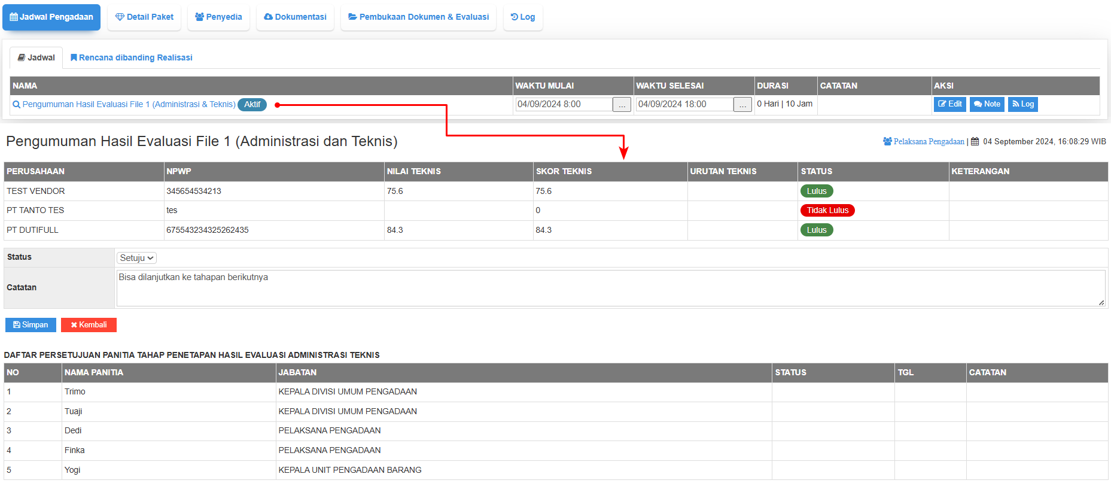Image resolution: width=1111 pixels, height=483 pixels.
Task: Expand the Status Setuju dropdown
Action: (136, 258)
